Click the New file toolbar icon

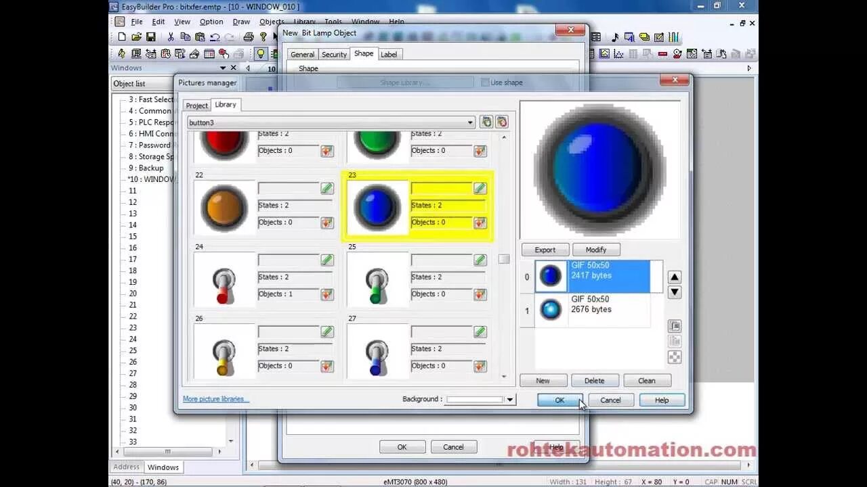[x=122, y=37]
